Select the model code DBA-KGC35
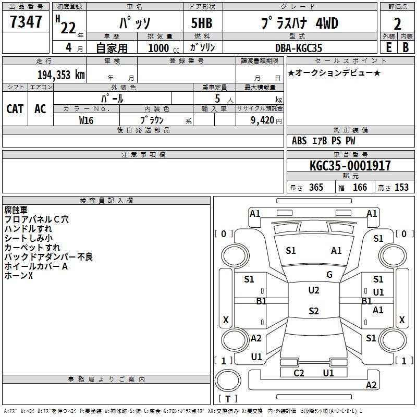This screenshot has height=417, width=417. tap(298, 48)
